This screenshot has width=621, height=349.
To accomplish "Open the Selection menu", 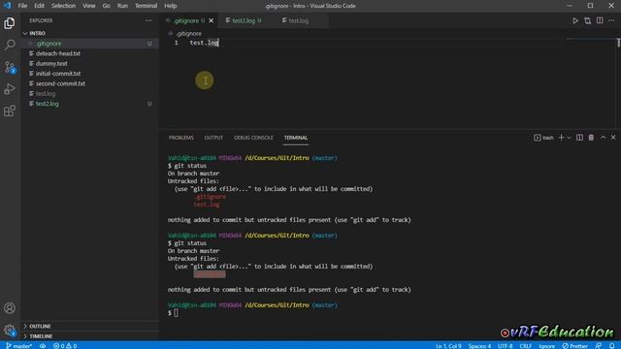I will point(63,6).
